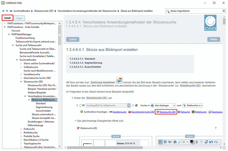The height and width of the screenshot is (151, 228).
Task: Open Skizze aus Bildimport erstellen breadcrumb
Action: pos(136,11)
